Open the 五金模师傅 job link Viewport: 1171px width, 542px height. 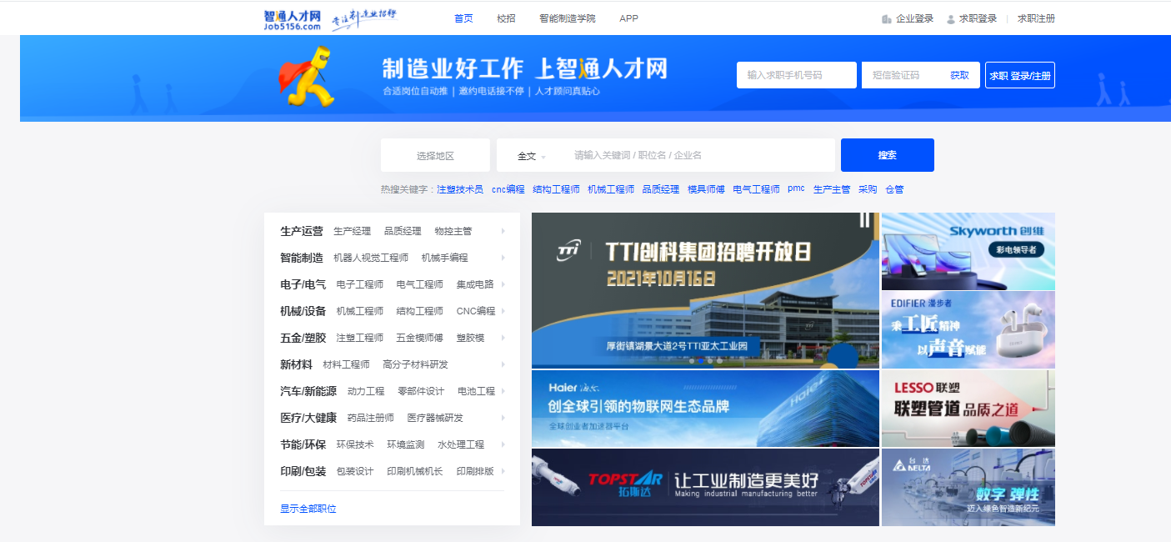[420, 338]
